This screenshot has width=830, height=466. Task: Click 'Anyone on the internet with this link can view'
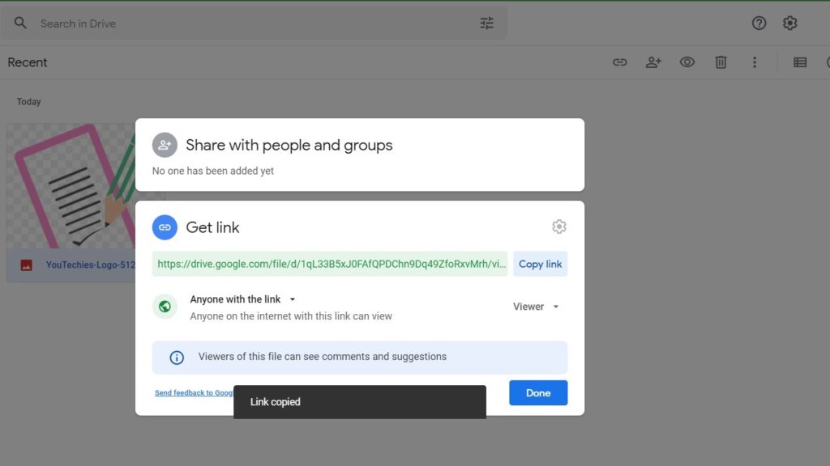click(x=291, y=316)
